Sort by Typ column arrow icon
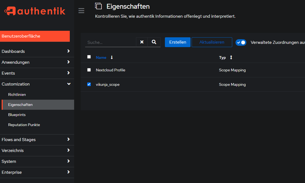The width and height of the screenshot is (305, 183). tap(231, 57)
